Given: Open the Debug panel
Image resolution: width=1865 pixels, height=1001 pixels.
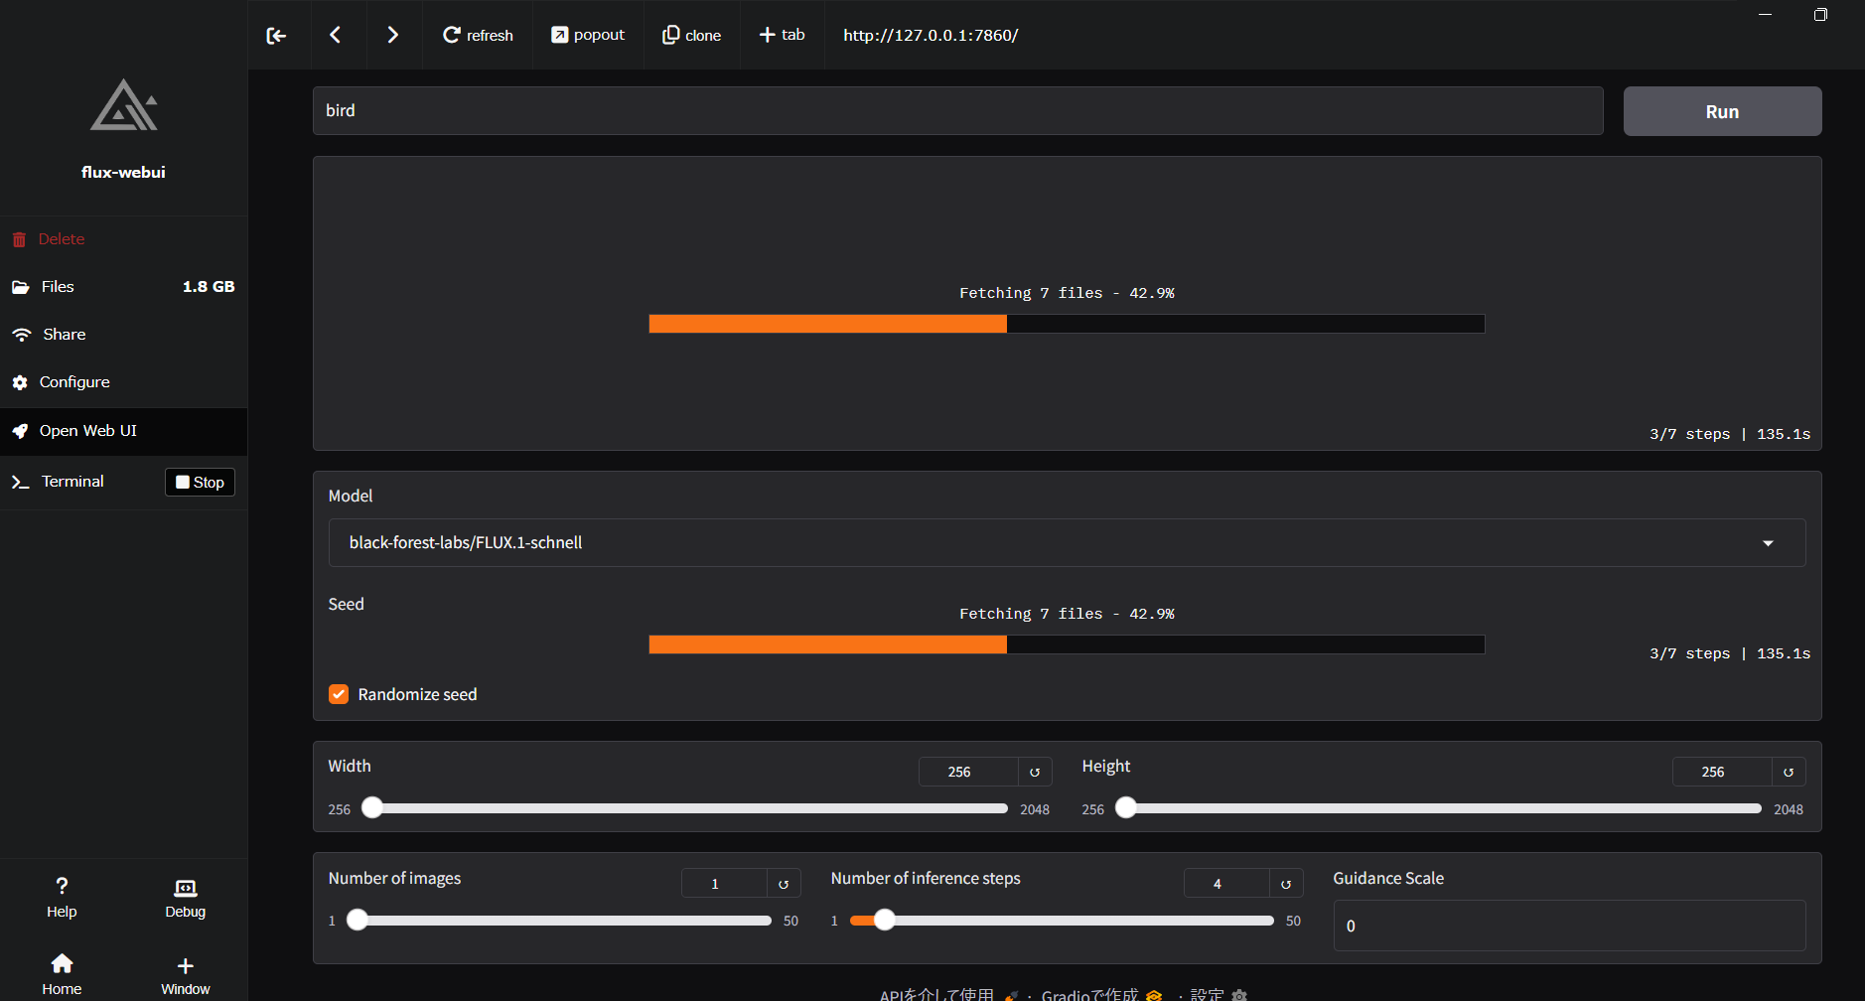Looking at the screenshot, I should [186, 898].
